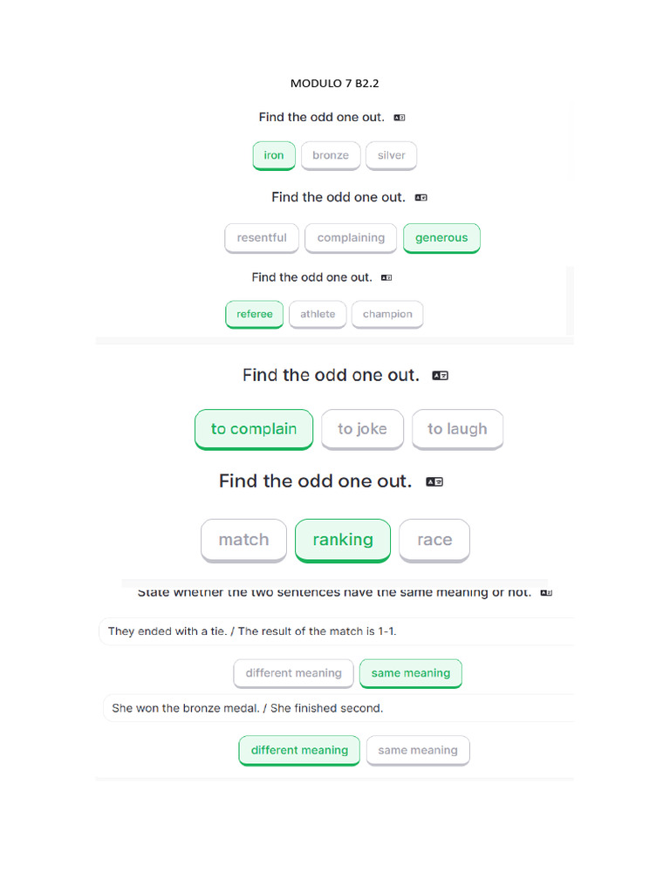The width and height of the screenshot is (670, 893).
Task: Click translate icon beside resentful question
Action: click(421, 198)
